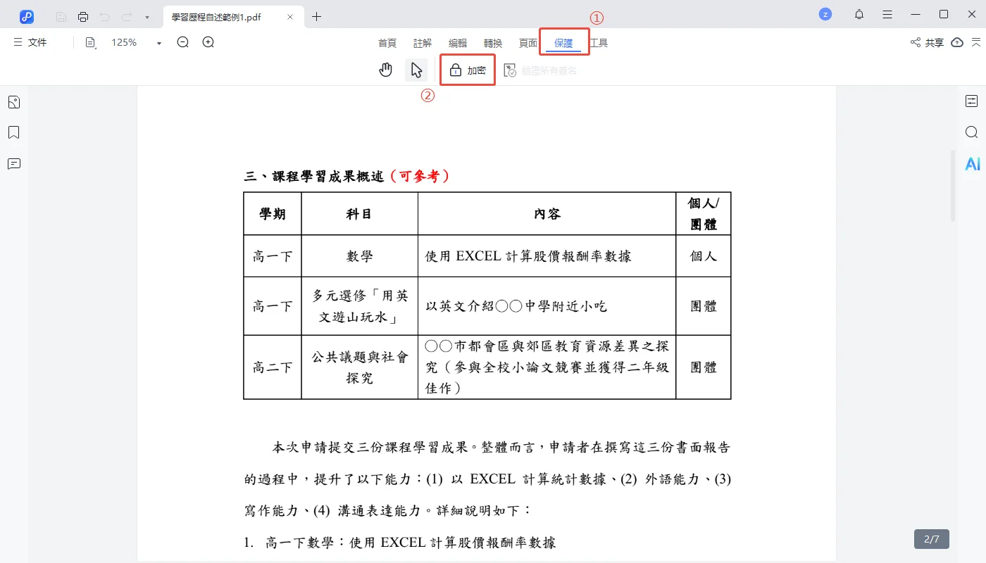986x563 pixels.
Task: Open the AI assistant panel
Action: point(973,164)
